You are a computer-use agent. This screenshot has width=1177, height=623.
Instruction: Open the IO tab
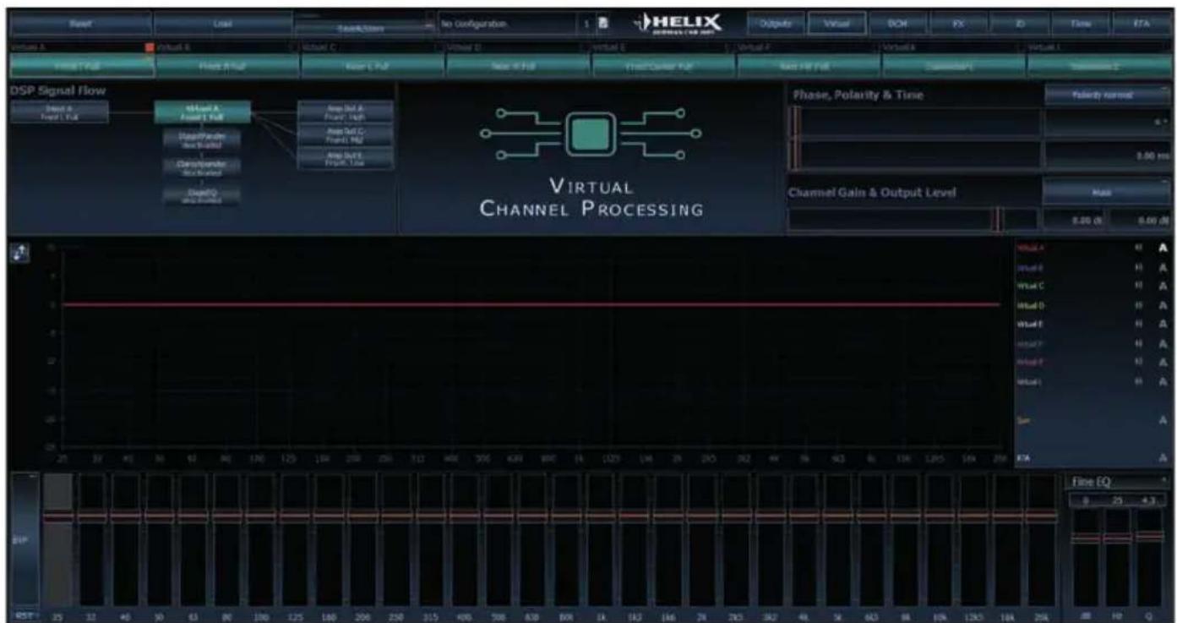pos(1018,25)
